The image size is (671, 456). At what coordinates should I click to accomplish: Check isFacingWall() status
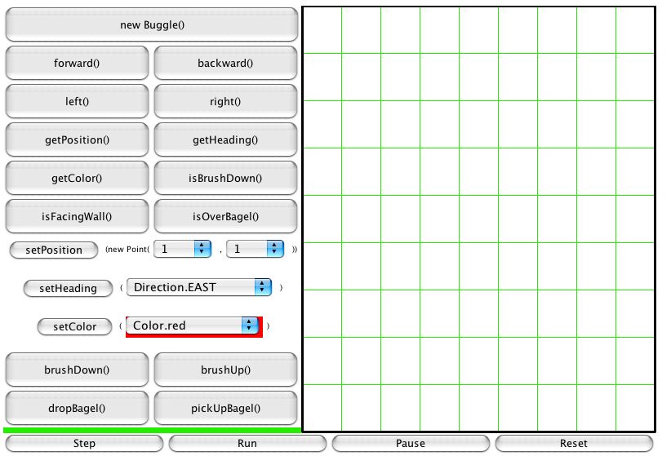[x=77, y=216]
